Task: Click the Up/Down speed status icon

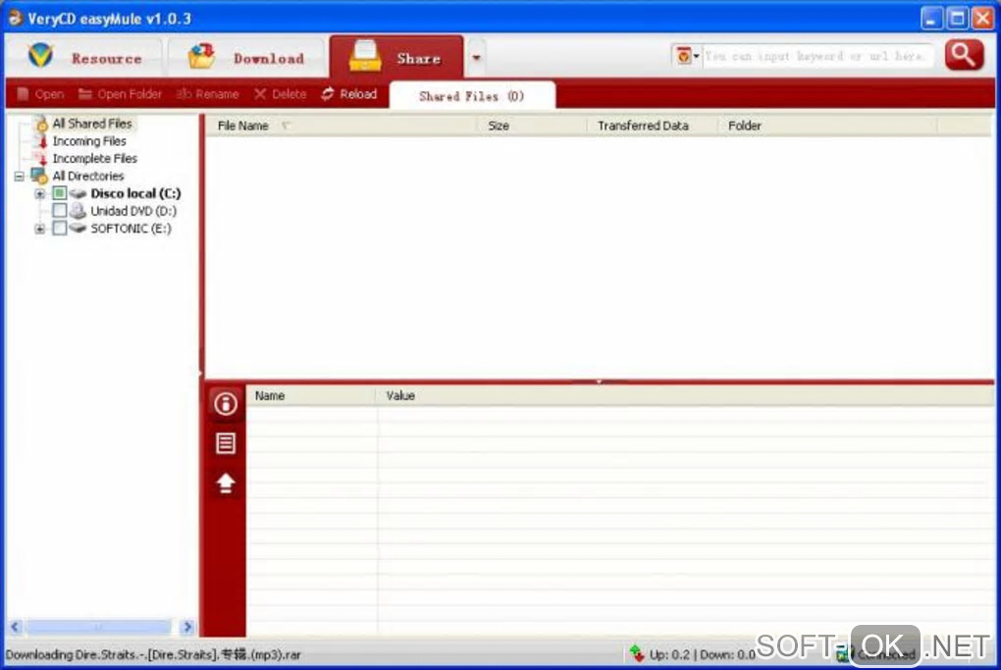Action: pos(637,653)
